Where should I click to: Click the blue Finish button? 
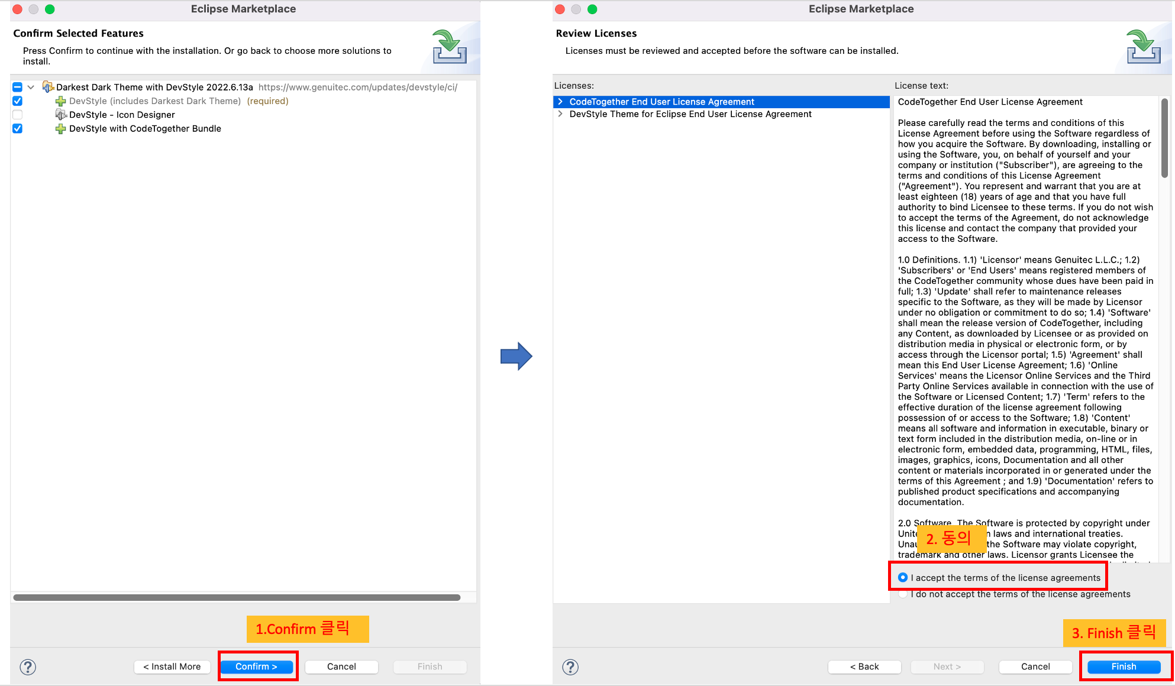point(1123,666)
